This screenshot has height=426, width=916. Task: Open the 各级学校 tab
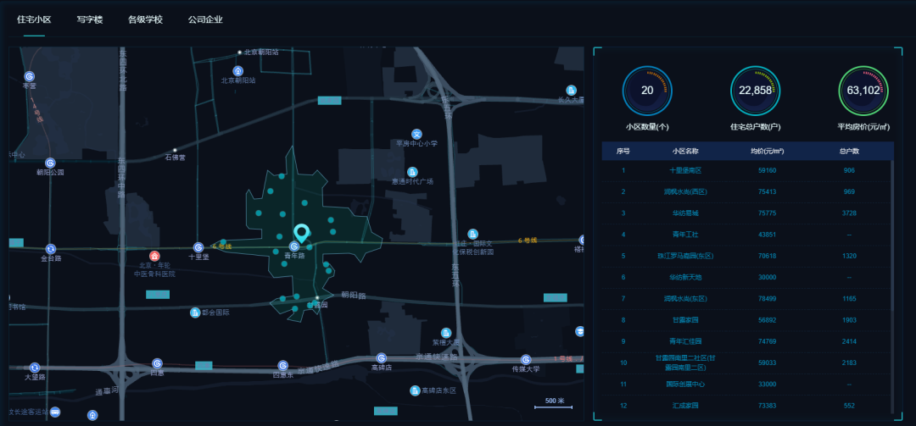pos(145,19)
